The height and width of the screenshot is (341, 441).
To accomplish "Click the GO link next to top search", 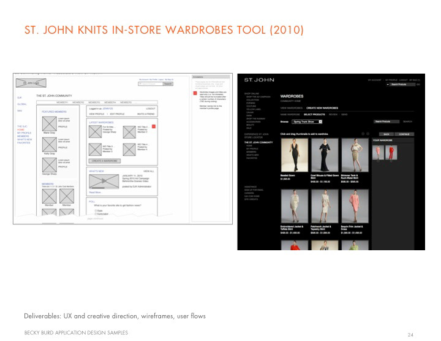I will [x=418, y=85].
